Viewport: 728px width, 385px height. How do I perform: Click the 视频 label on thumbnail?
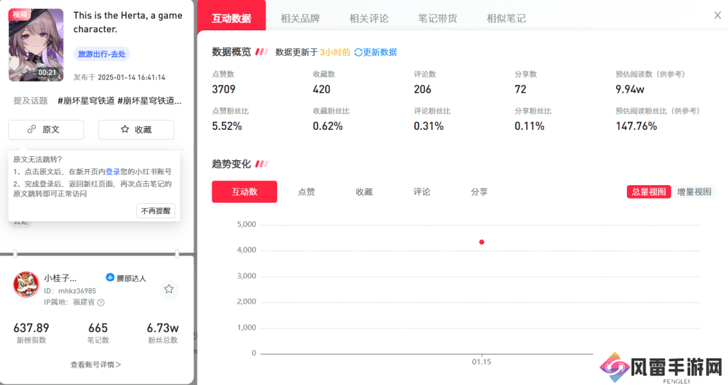click(x=20, y=14)
